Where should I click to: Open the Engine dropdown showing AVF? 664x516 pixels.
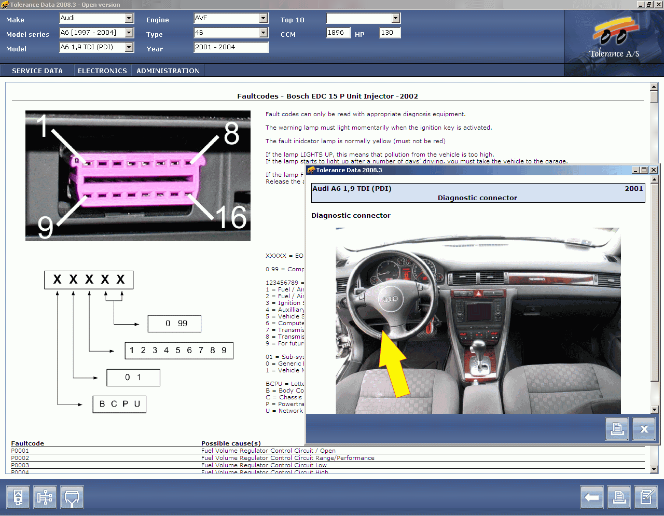click(264, 18)
